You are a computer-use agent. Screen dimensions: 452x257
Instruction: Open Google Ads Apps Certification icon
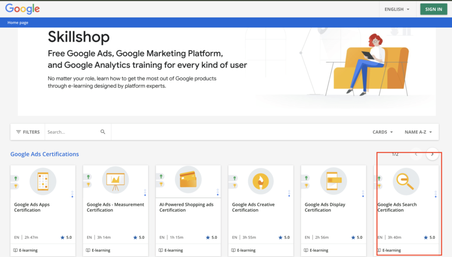pos(43,181)
